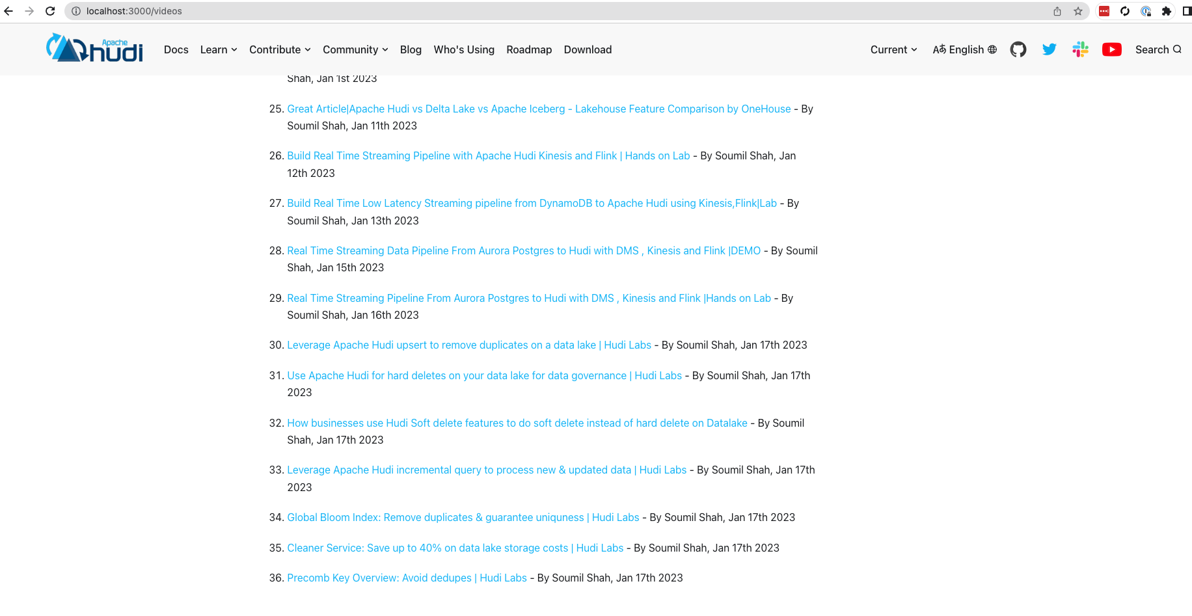This screenshot has width=1192, height=616.
Task: Open the Twitter icon link
Action: point(1050,49)
